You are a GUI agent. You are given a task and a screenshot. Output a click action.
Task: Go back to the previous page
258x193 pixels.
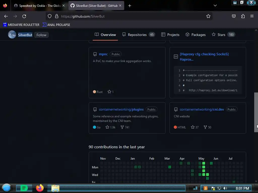click(6, 16)
